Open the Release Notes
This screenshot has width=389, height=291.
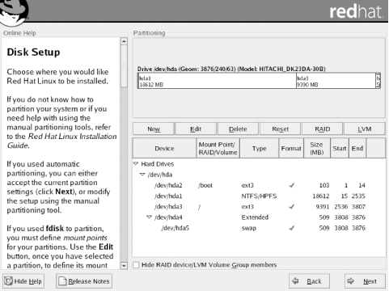pos(84,281)
